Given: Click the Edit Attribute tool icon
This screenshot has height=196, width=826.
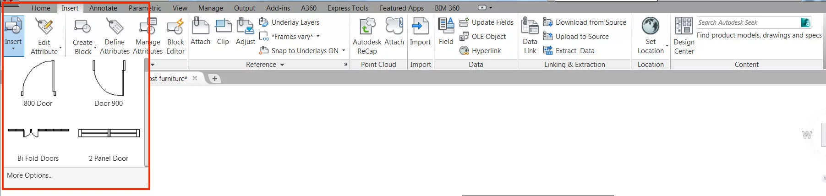Looking at the screenshot, I should pos(44,26).
